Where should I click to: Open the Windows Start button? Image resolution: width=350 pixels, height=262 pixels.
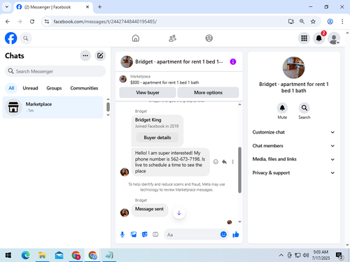[8, 256]
